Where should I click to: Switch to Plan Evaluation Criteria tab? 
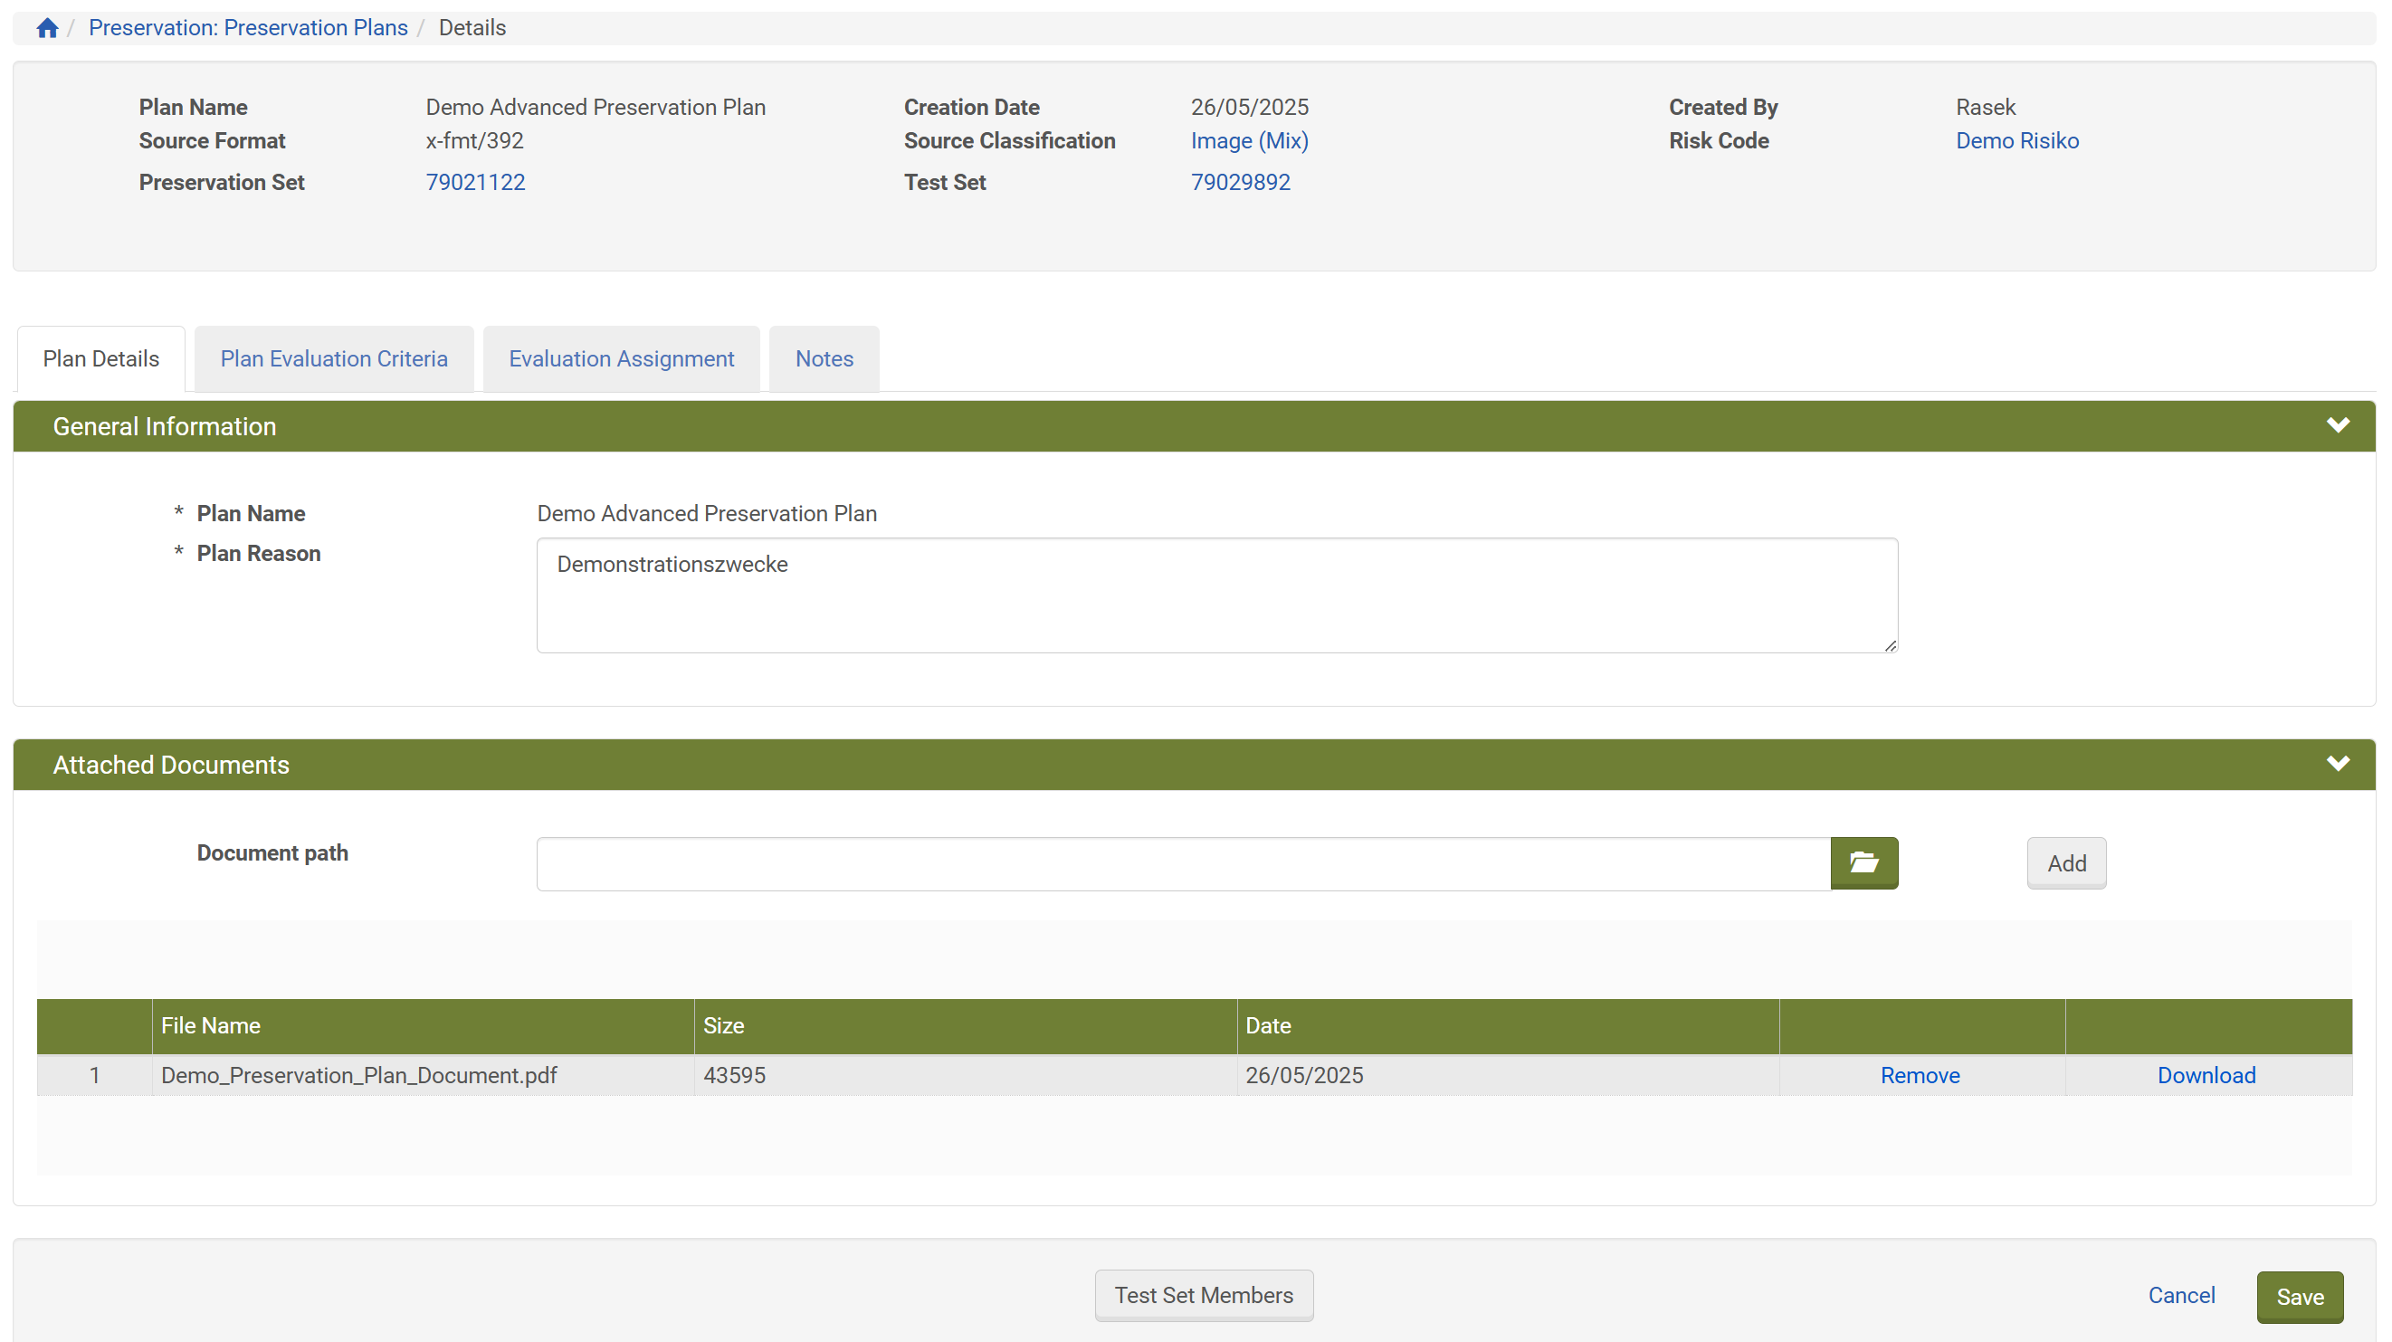[333, 358]
